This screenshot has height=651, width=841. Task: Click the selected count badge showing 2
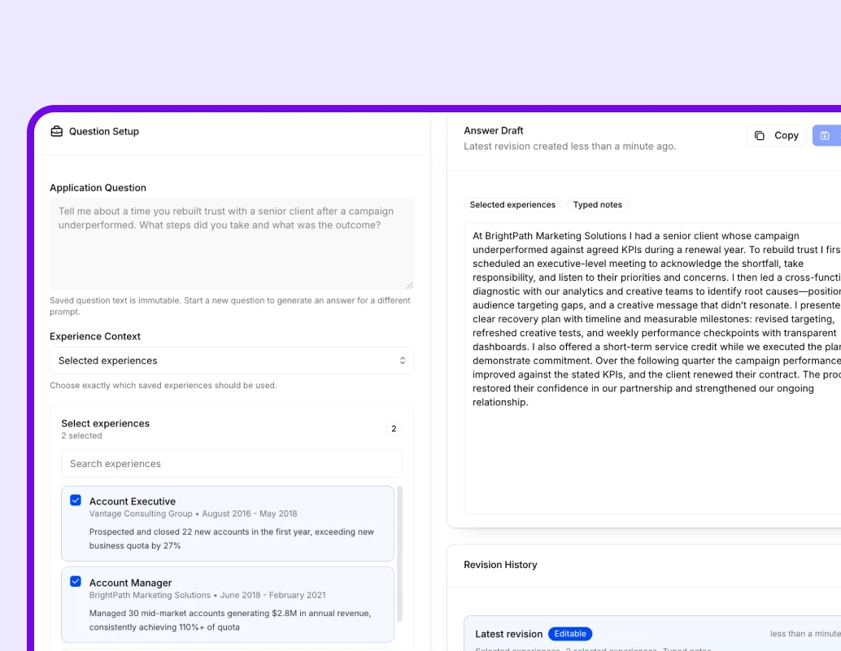(x=394, y=429)
